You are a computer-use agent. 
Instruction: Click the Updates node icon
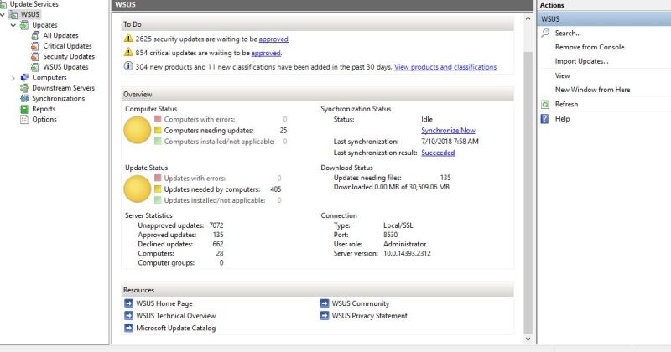(x=24, y=25)
